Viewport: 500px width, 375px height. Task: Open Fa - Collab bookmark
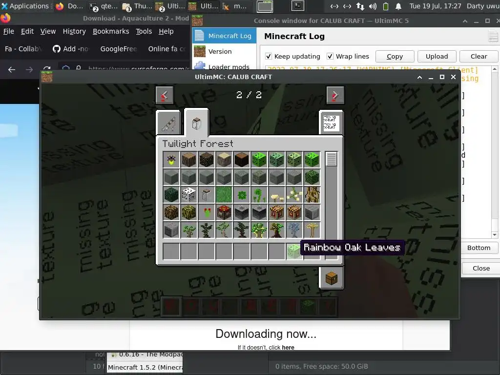tap(23, 49)
